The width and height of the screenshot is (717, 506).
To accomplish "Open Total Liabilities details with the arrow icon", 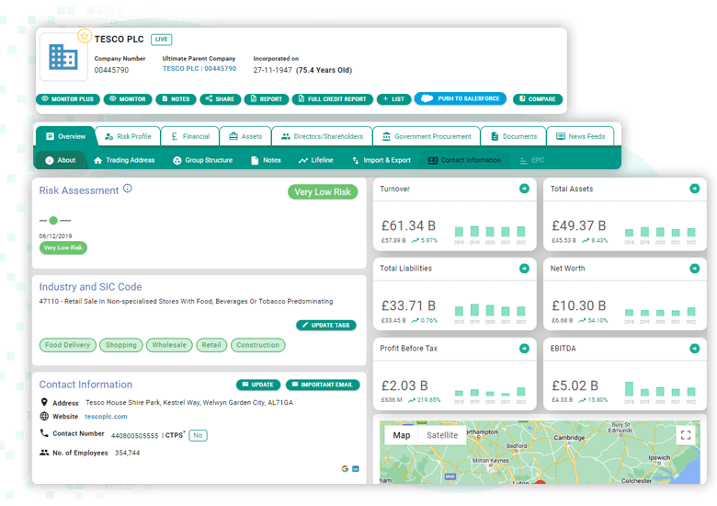I will pos(525,269).
